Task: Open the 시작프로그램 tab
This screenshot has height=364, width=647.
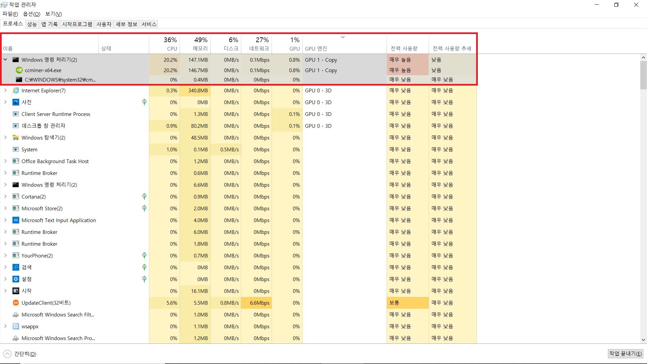Action: coord(77,24)
